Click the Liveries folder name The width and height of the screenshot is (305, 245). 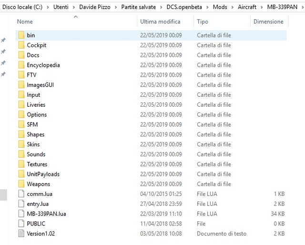36,105
